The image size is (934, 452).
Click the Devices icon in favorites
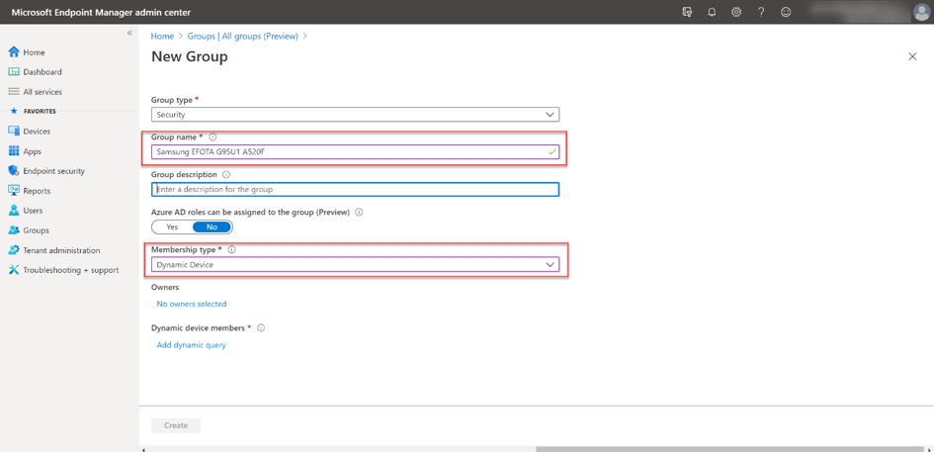click(14, 132)
